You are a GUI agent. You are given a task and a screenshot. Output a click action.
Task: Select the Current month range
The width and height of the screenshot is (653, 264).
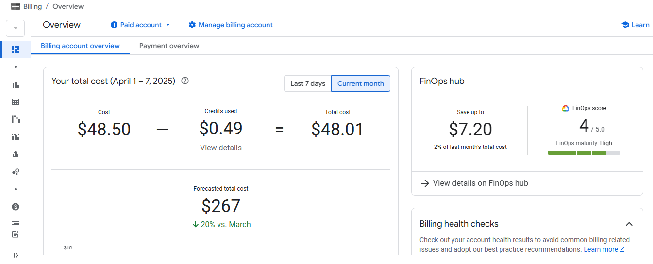pos(360,83)
